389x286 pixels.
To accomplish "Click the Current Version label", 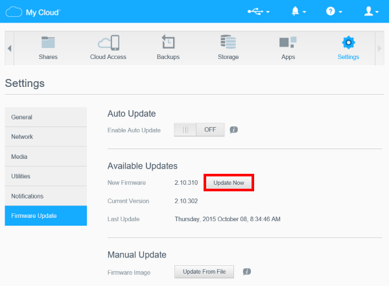I will 128,201.
